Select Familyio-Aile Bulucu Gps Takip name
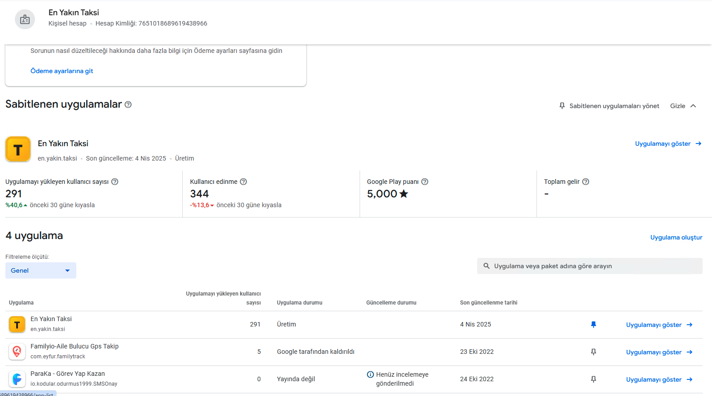 click(75, 346)
